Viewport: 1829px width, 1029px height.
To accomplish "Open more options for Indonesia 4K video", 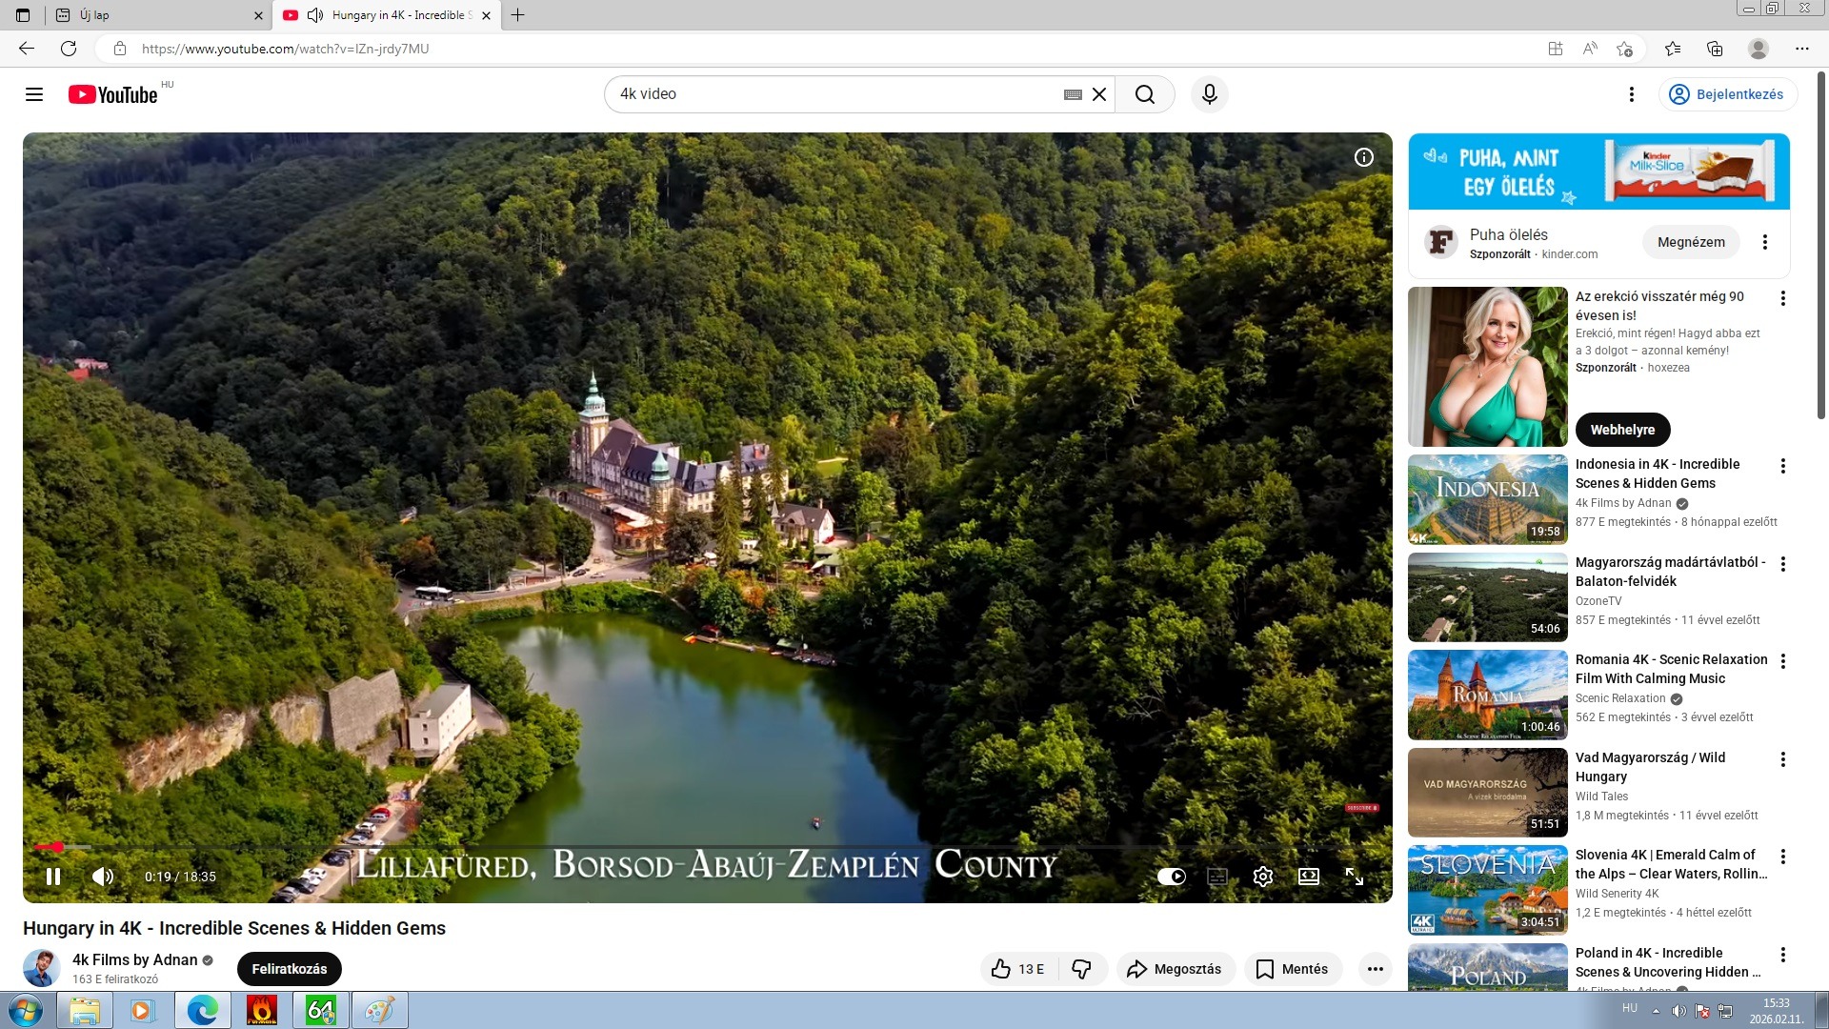I will point(1782,466).
